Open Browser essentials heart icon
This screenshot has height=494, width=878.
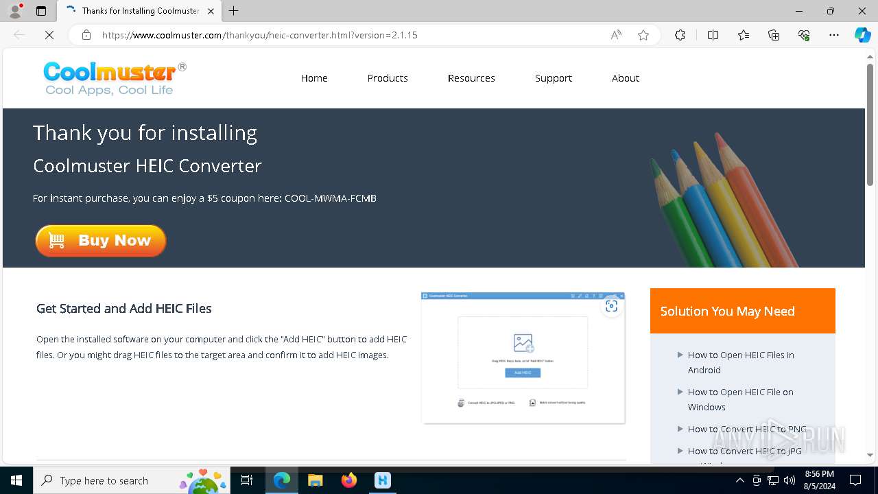coord(804,35)
